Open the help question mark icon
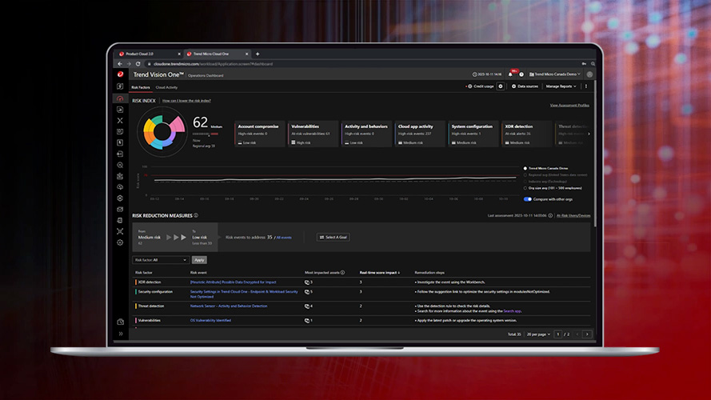Viewport: 711px width, 400px height. click(521, 74)
